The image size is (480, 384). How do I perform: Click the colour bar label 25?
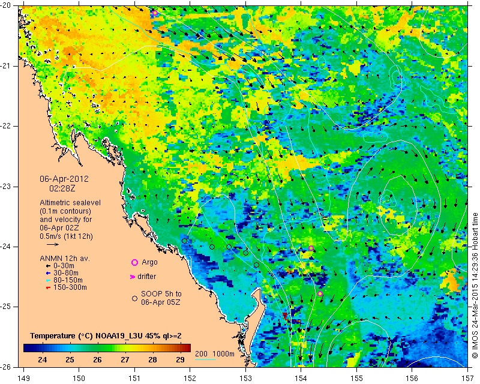point(70,360)
